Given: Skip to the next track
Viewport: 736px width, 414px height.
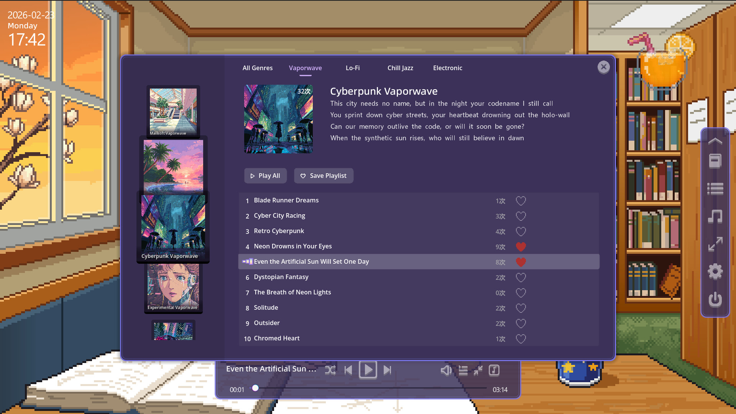Looking at the screenshot, I should point(387,370).
